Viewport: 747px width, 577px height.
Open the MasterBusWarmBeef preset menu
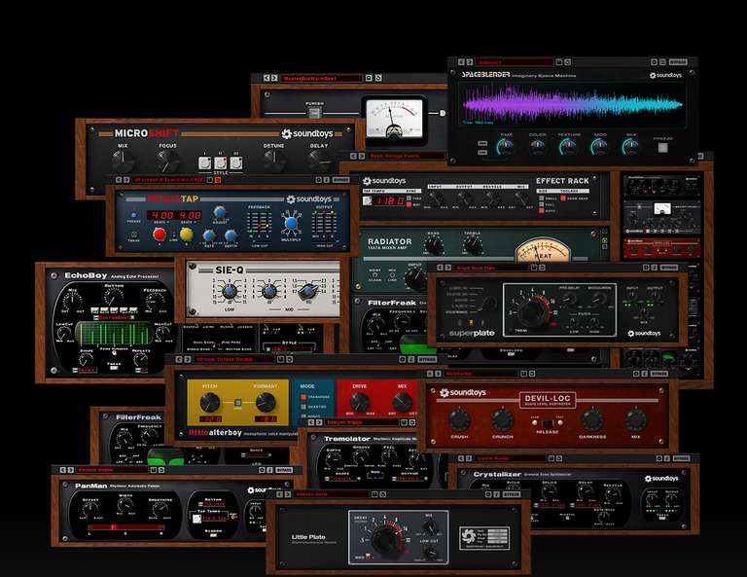pos(322,78)
